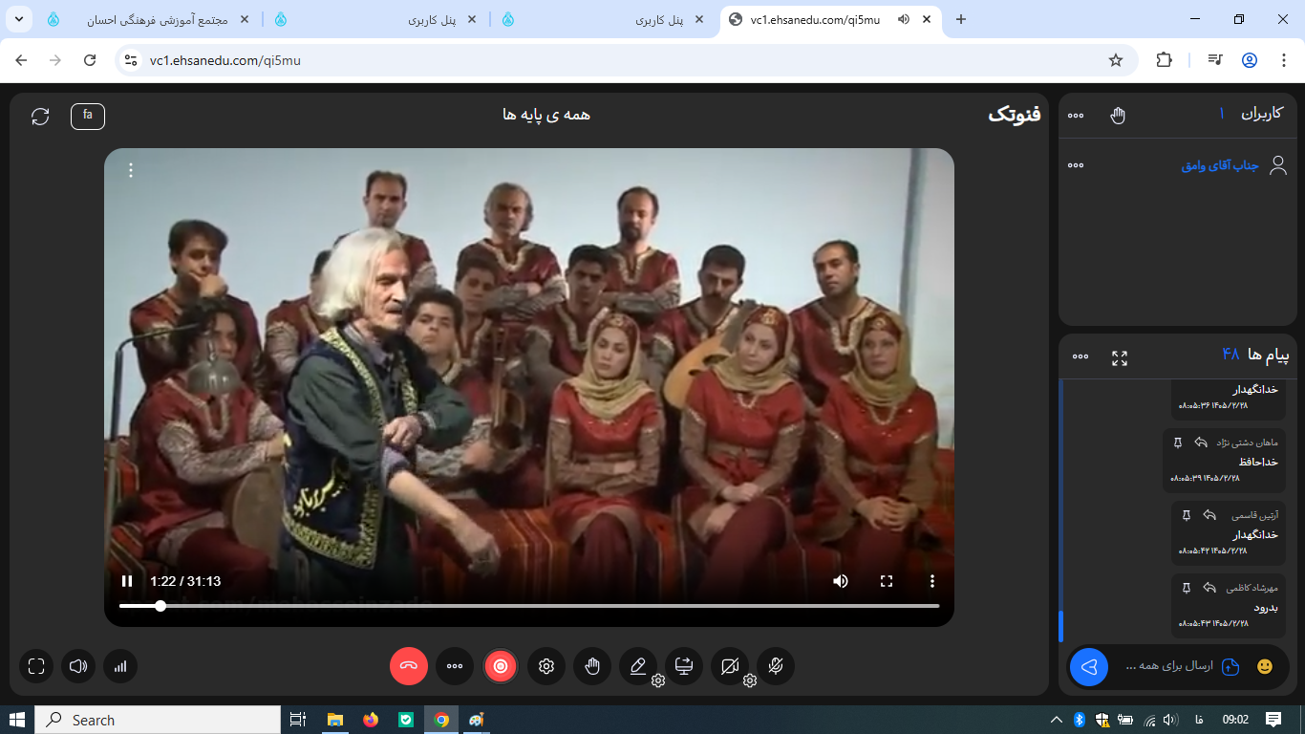Screen dimensions: 1305x734
Task: Open the three-dot more options in meeting toolbar
Action: tap(455, 666)
